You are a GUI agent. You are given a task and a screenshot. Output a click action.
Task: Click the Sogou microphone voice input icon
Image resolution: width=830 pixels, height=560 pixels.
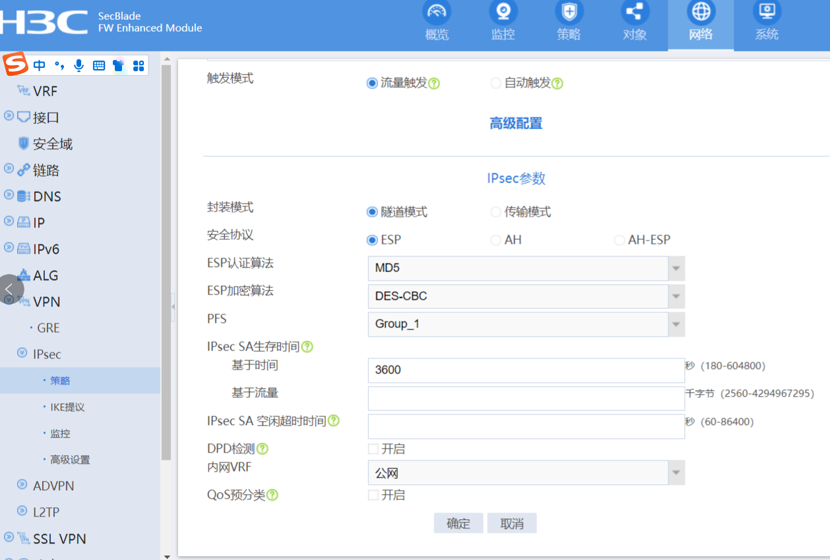coord(79,65)
